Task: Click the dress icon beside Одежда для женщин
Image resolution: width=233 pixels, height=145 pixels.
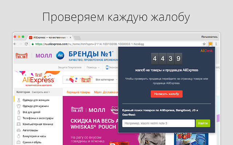Action: (x=19, y=100)
